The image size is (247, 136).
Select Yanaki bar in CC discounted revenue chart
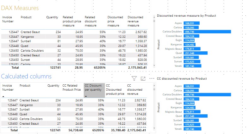[192, 129]
